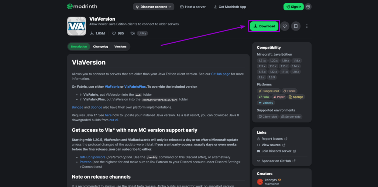Click the 1.65M downloads count
The image size is (378, 187).
(97, 33)
